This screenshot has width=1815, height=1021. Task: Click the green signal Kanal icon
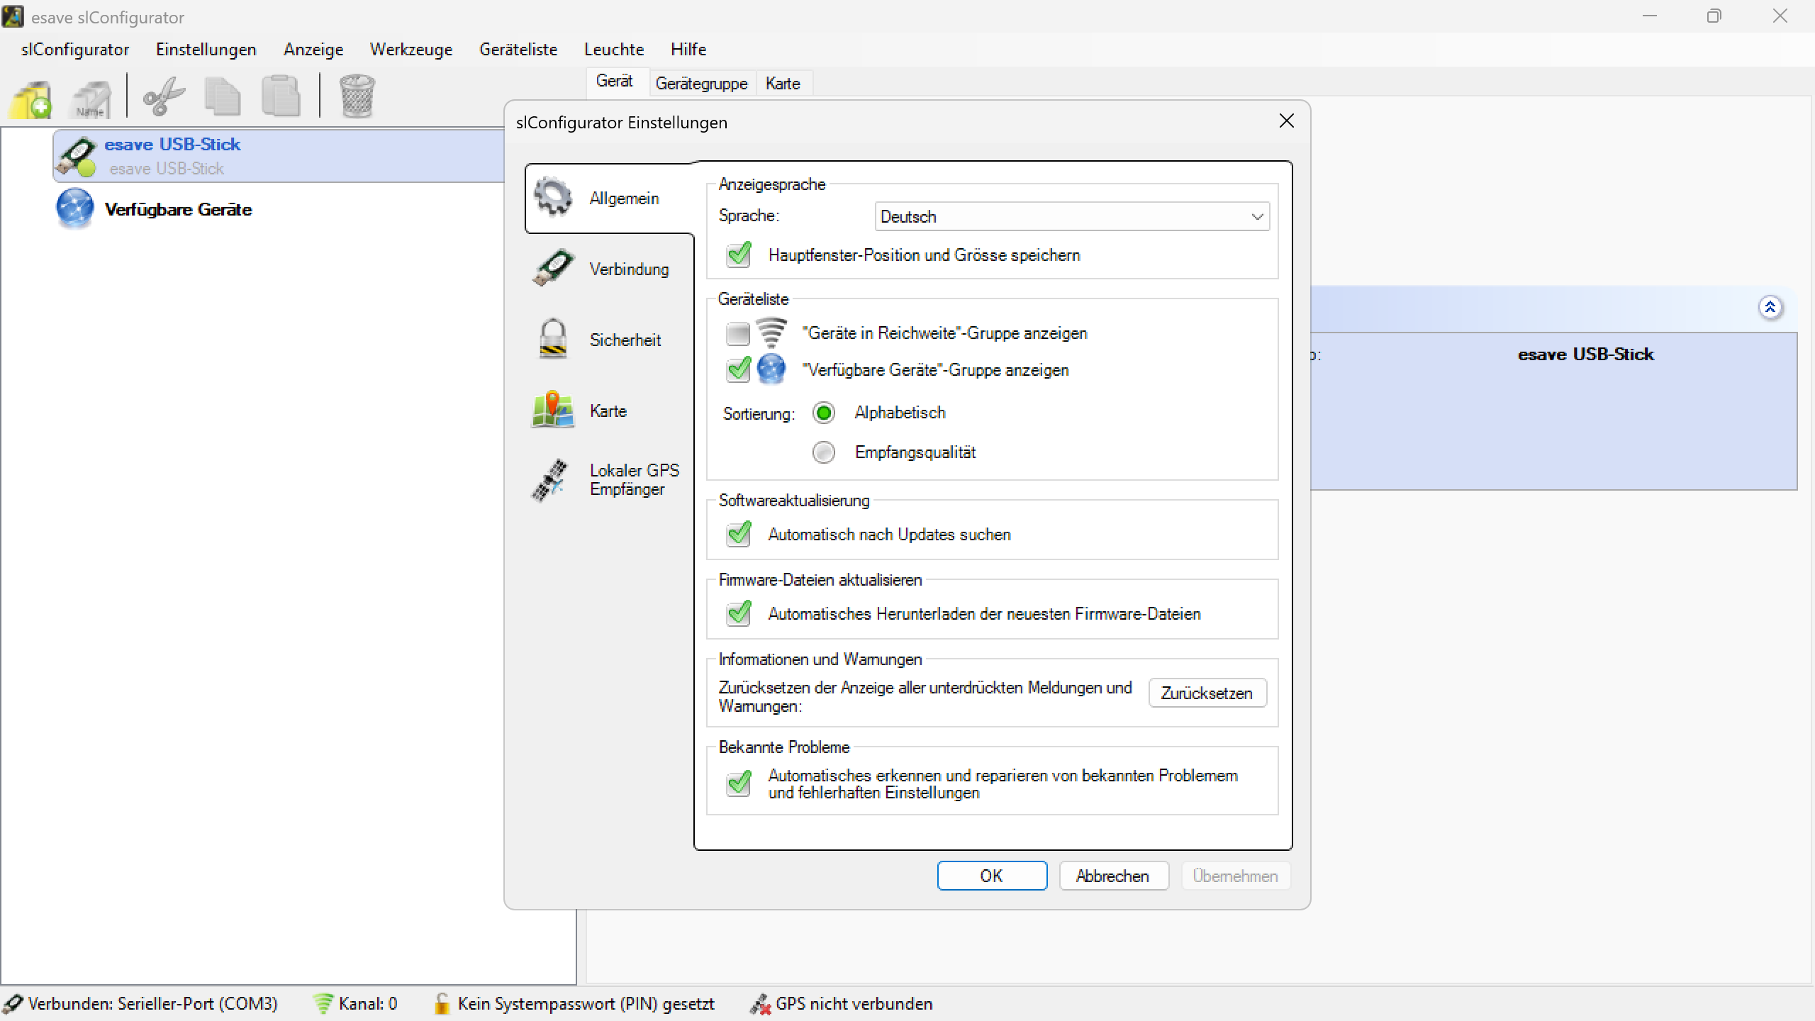(323, 1003)
